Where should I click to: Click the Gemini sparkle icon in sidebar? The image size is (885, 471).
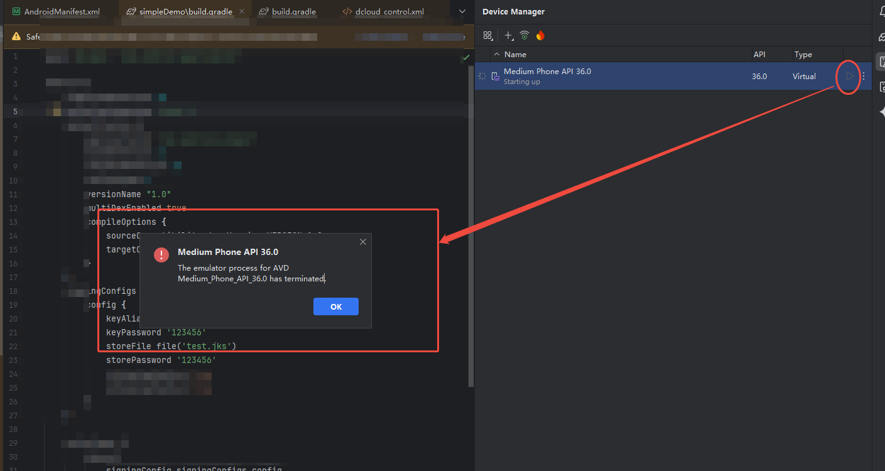(x=881, y=112)
